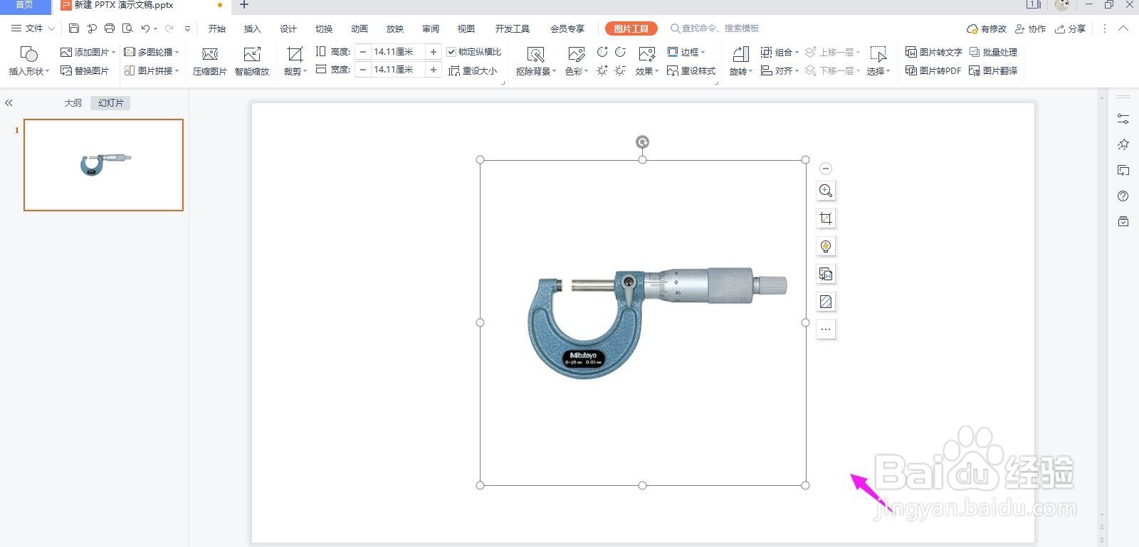This screenshot has width=1139, height=547.
Task: Open Print Preview icon
Action: pos(127,28)
